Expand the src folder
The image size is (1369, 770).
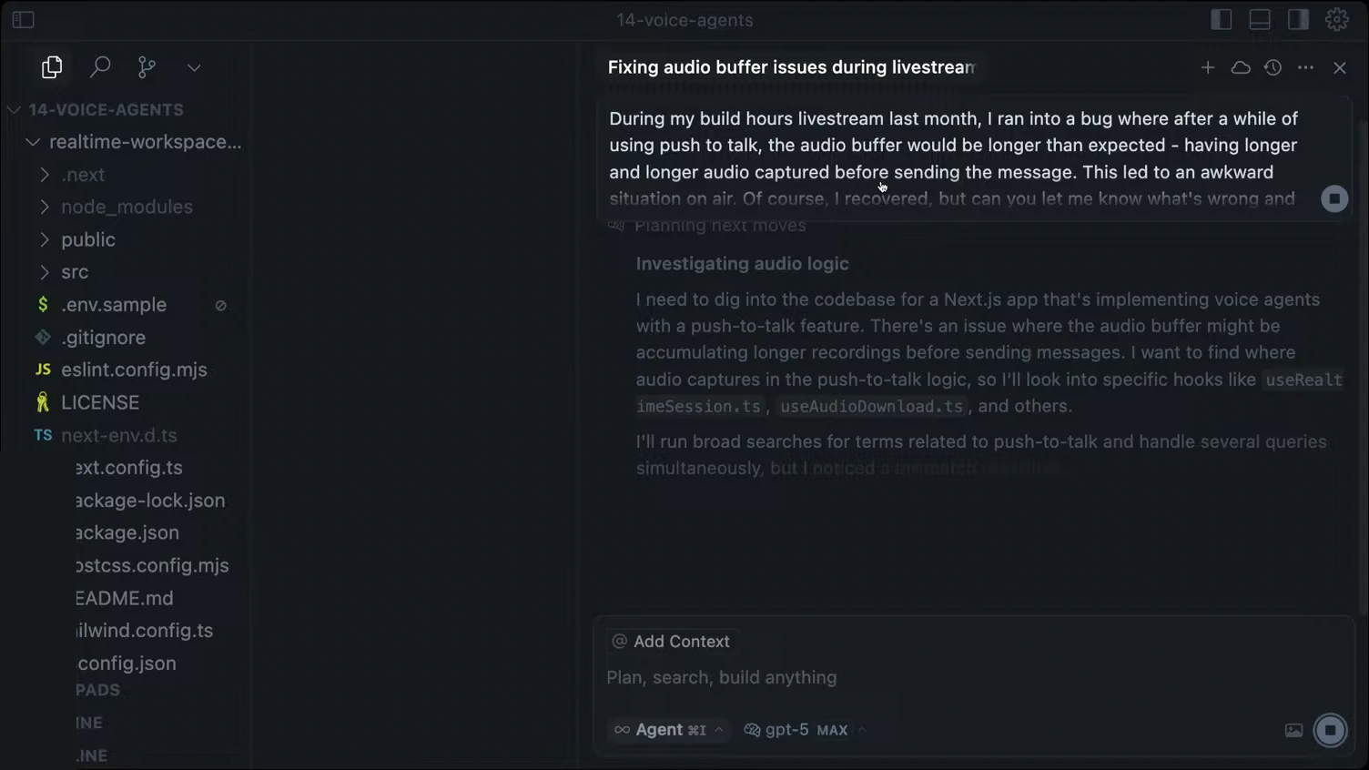click(x=75, y=272)
